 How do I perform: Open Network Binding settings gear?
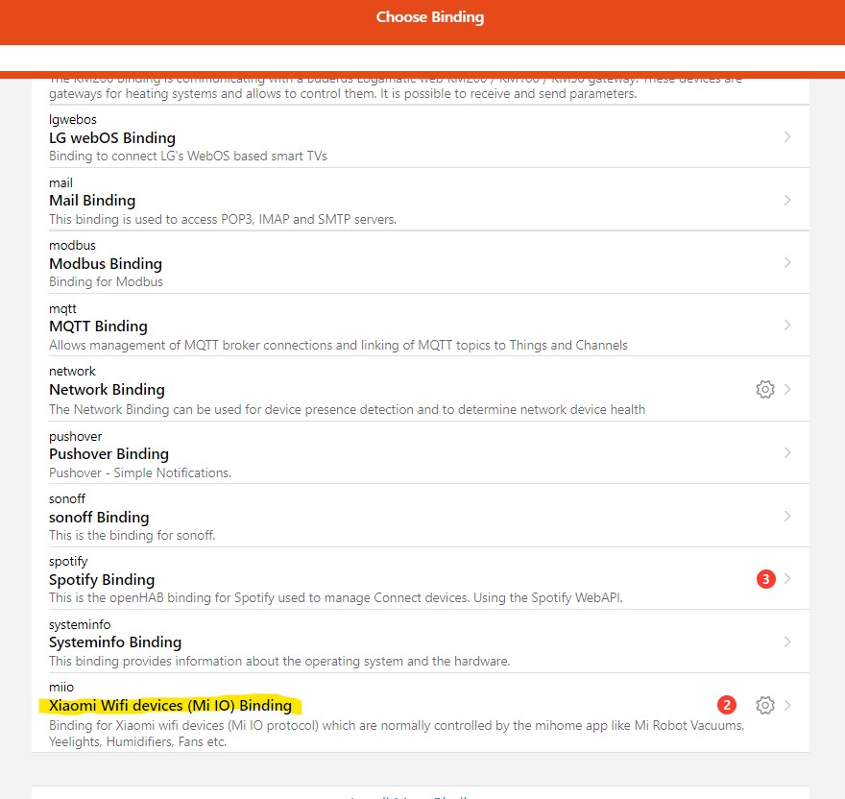click(x=765, y=389)
